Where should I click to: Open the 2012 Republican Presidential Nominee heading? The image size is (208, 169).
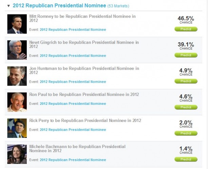click(x=59, y=6)
